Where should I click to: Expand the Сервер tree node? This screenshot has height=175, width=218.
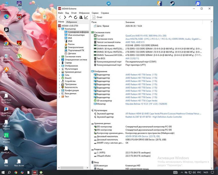[59, 63]
